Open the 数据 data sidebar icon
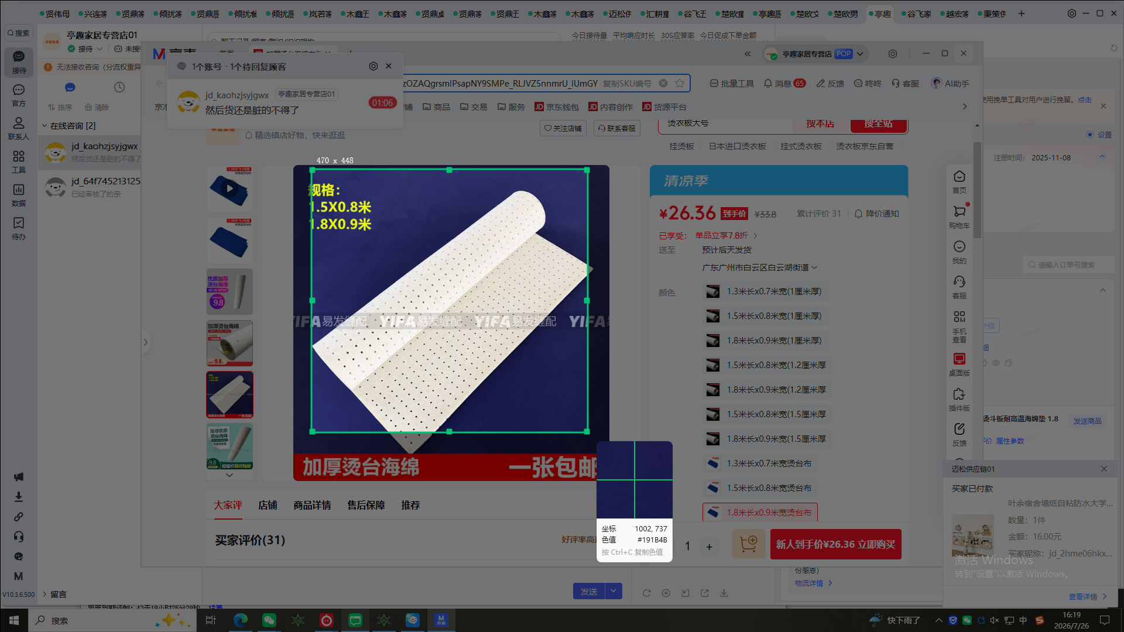The height and width of the screenshot is (632, 1124). [19, 195]
